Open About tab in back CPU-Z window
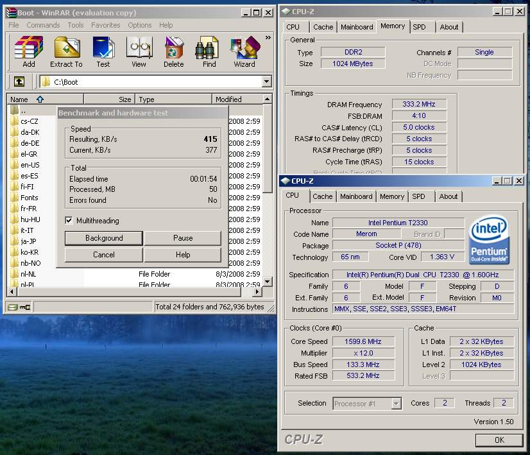 (x=449, y=27)
